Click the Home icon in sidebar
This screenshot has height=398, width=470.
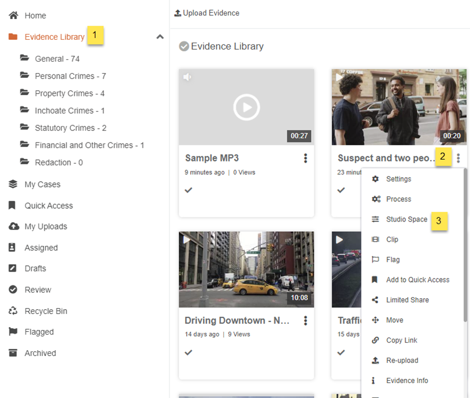click(13, 16)
